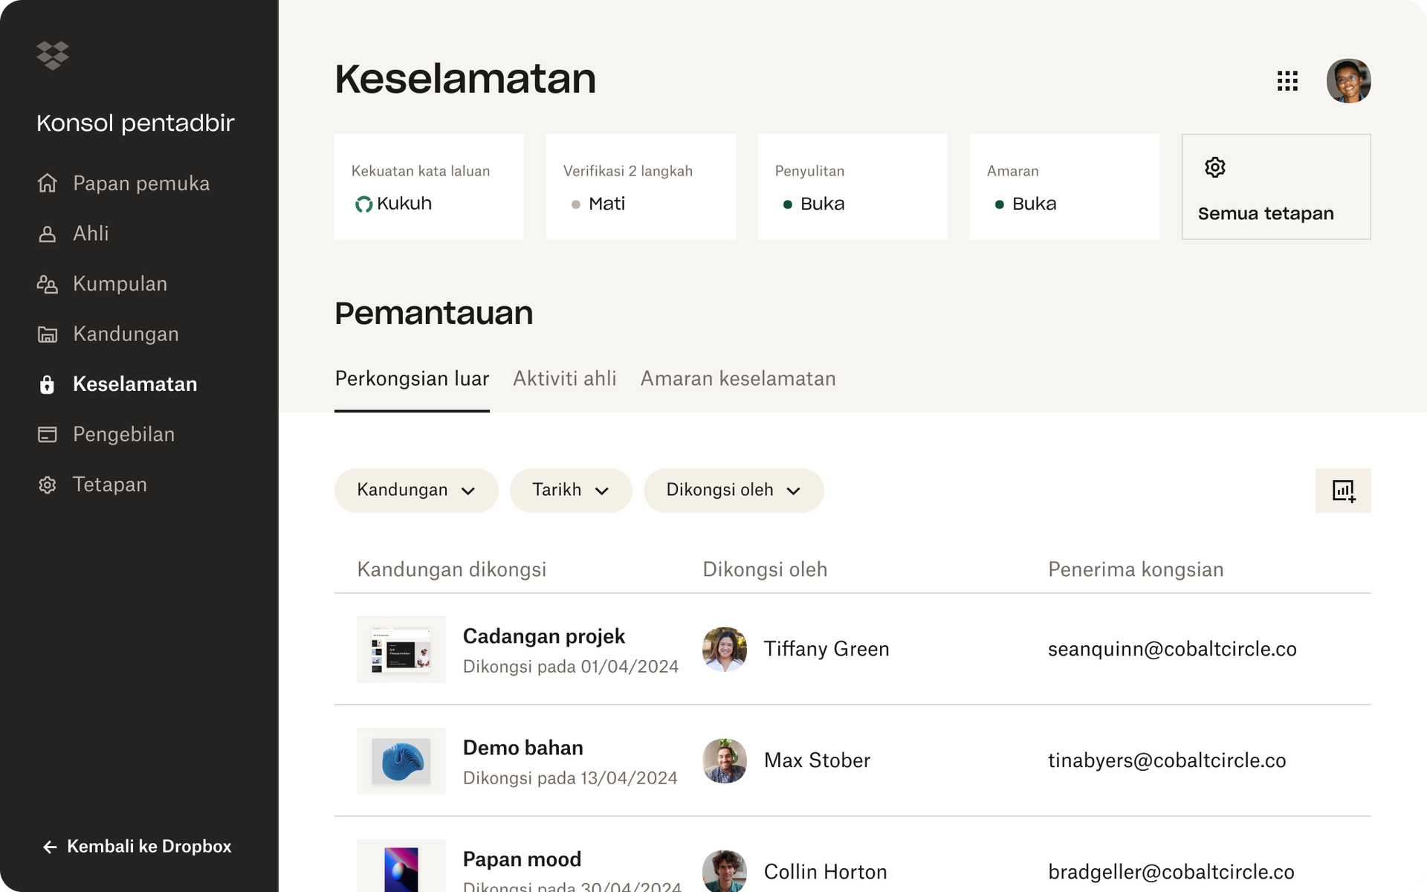
Task: Open Pengebilan billing from the sidebar
Action: coord(48,434)
